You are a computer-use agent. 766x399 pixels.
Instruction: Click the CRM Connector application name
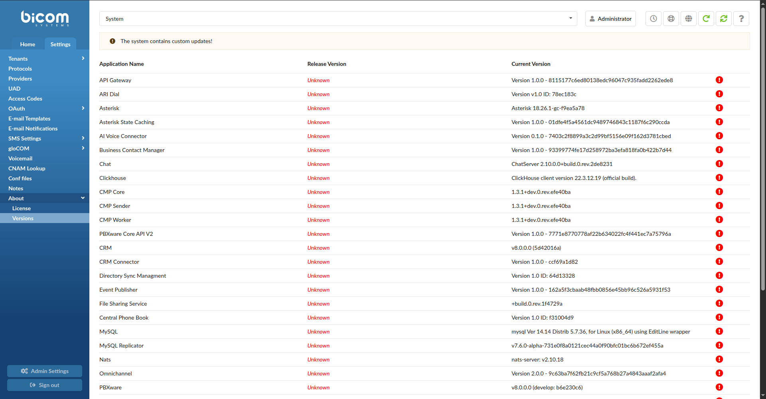pyautogui.click(x=119, y=262)
